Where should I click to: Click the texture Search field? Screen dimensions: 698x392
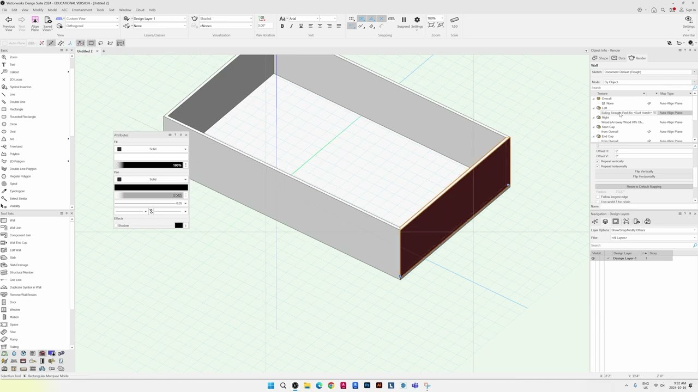point(642,88)
